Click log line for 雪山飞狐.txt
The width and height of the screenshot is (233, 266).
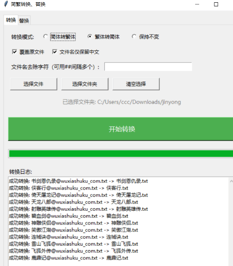coord(74,244)
